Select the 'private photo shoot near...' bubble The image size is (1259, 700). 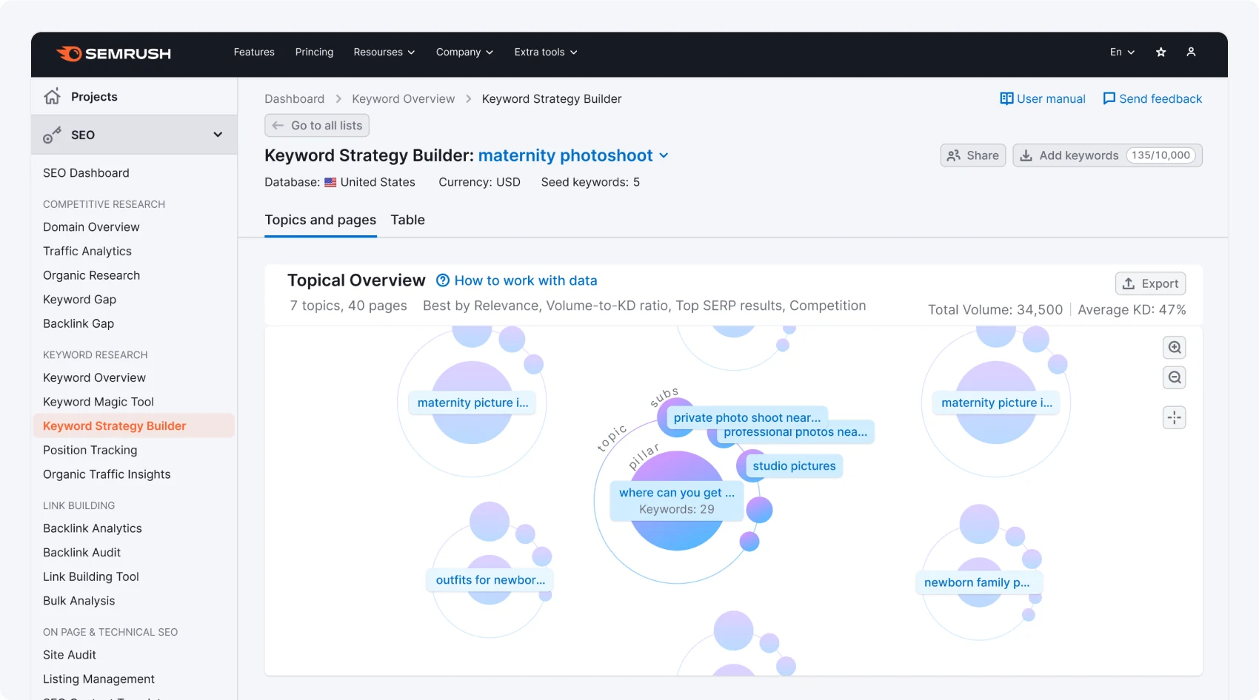(747, 417)
